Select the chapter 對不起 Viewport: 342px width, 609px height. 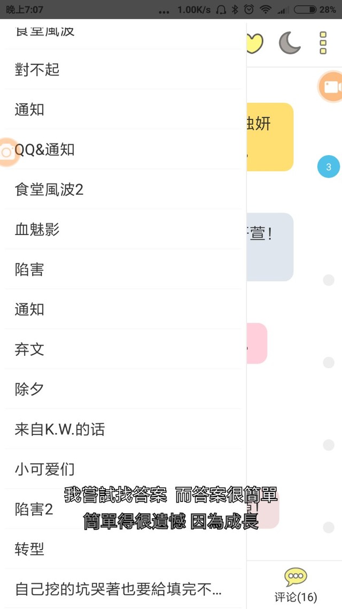[x=37, y=70]
